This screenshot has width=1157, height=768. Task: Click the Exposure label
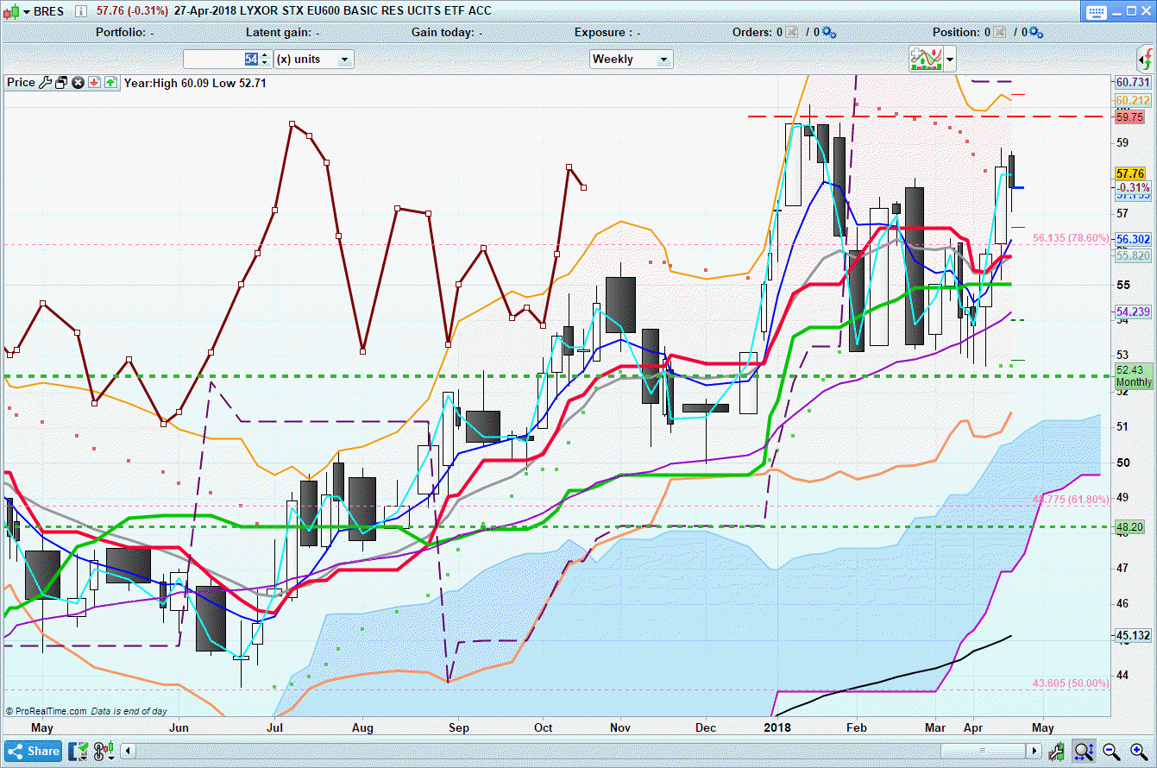[x=607, y=33]
